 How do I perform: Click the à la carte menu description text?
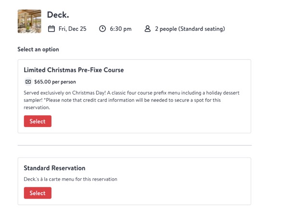[x=70, y=179]
